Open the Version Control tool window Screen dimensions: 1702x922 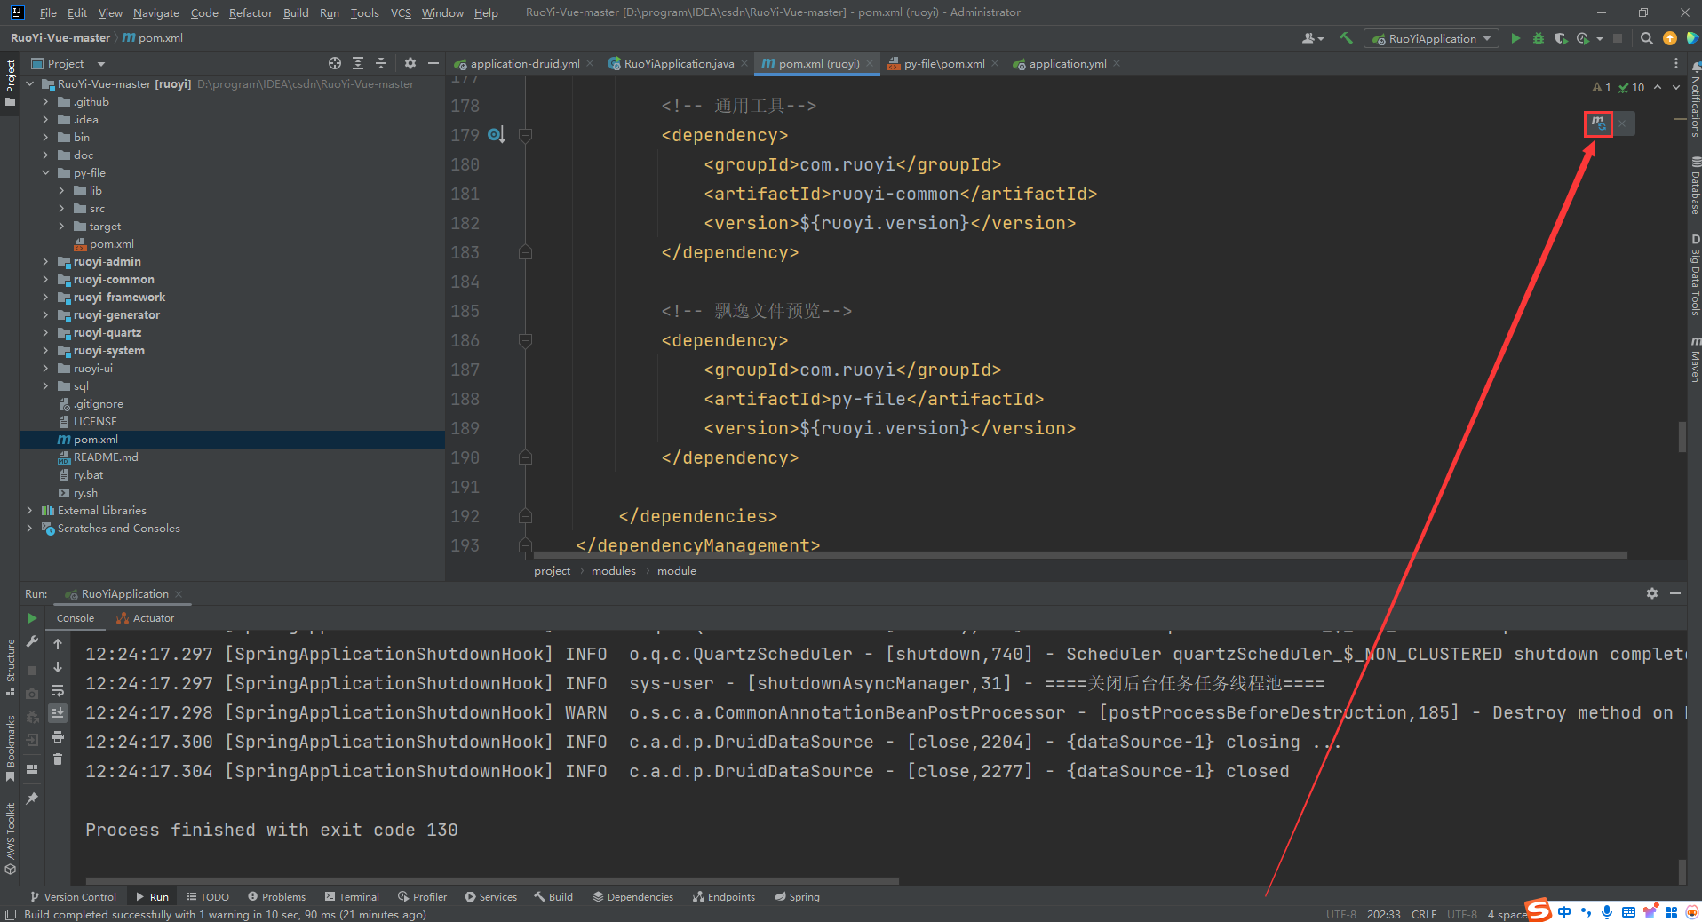coord(73,897)
